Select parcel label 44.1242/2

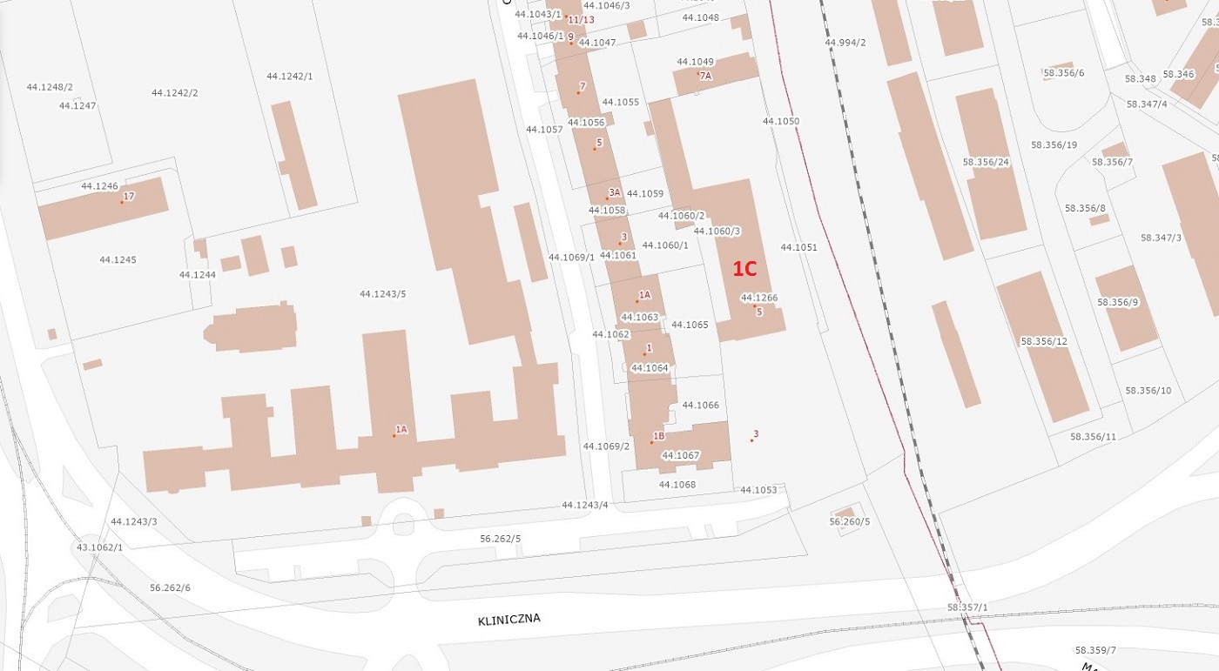point(174,93)
